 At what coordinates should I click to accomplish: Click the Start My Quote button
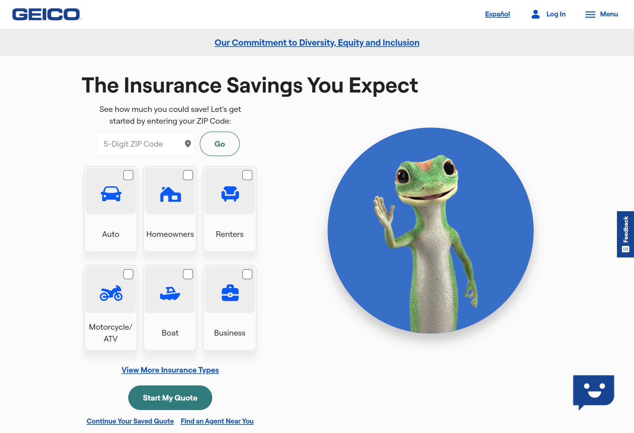pyautogui.click(x=170, y=397)
